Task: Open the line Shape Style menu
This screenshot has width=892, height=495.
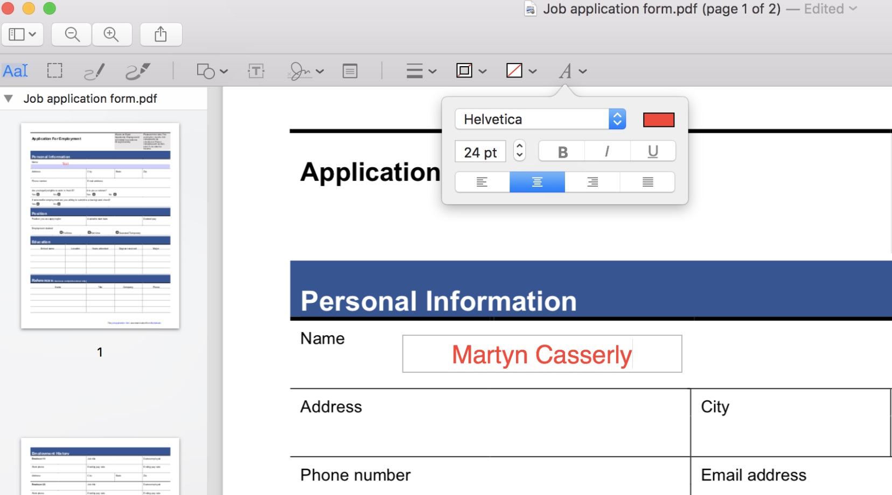Action: 421,70
